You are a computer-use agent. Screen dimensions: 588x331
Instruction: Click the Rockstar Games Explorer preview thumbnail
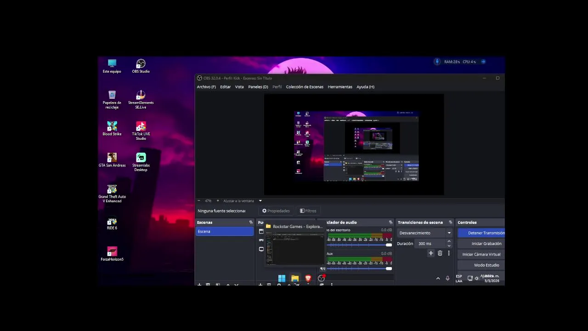click(295, 250)
